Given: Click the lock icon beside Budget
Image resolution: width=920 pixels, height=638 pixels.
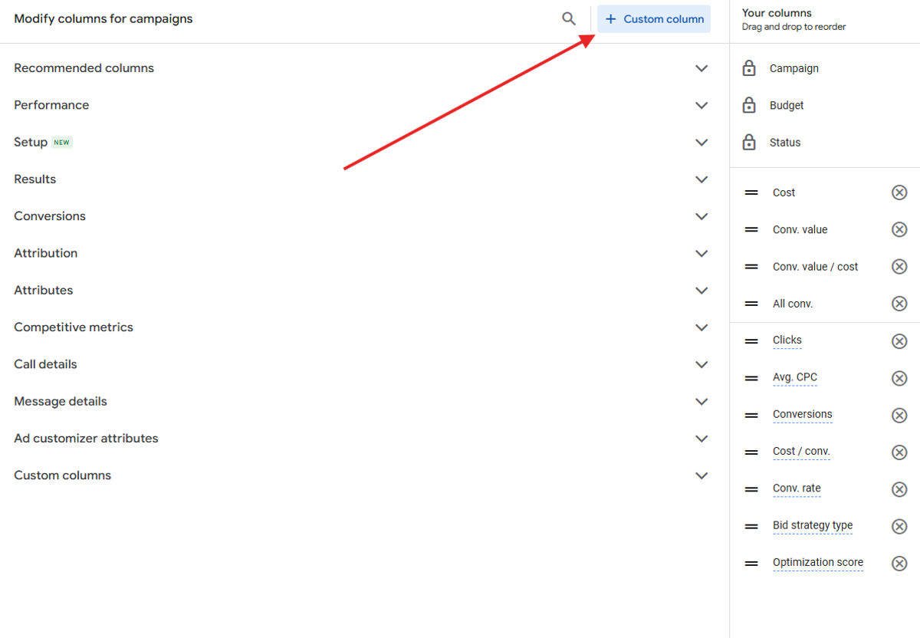Looking at the screenshot, I should tap(748, 105).
